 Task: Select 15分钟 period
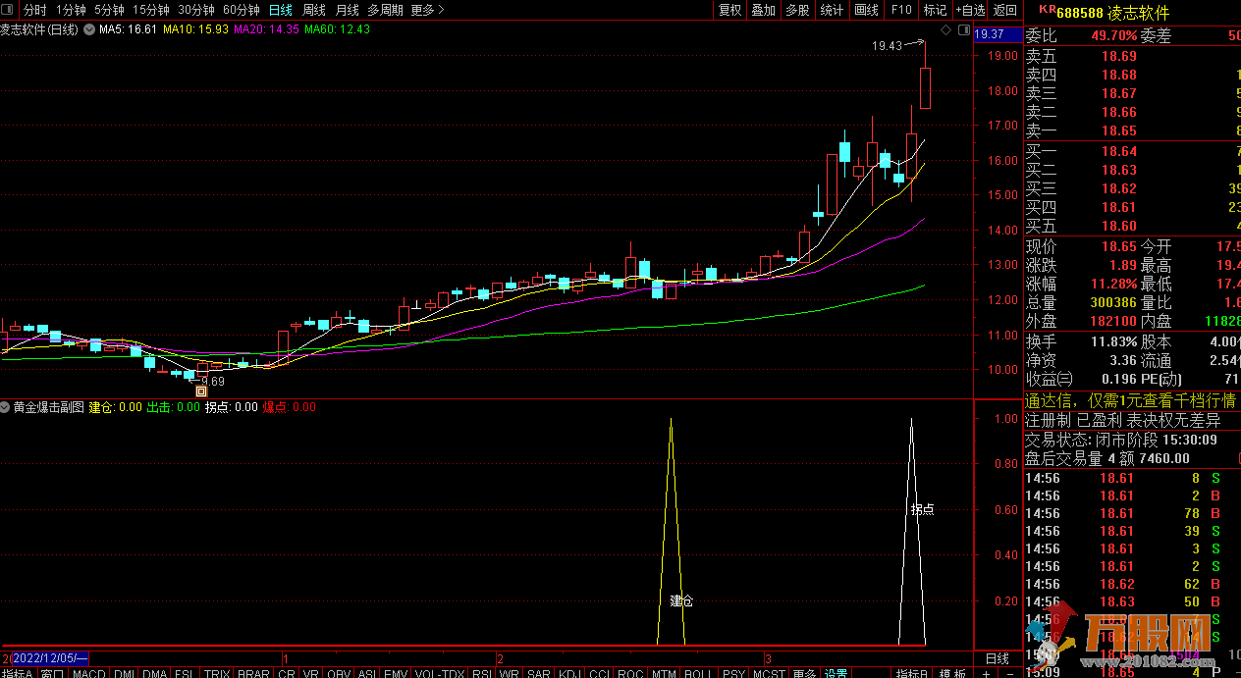tap(151, 10)
